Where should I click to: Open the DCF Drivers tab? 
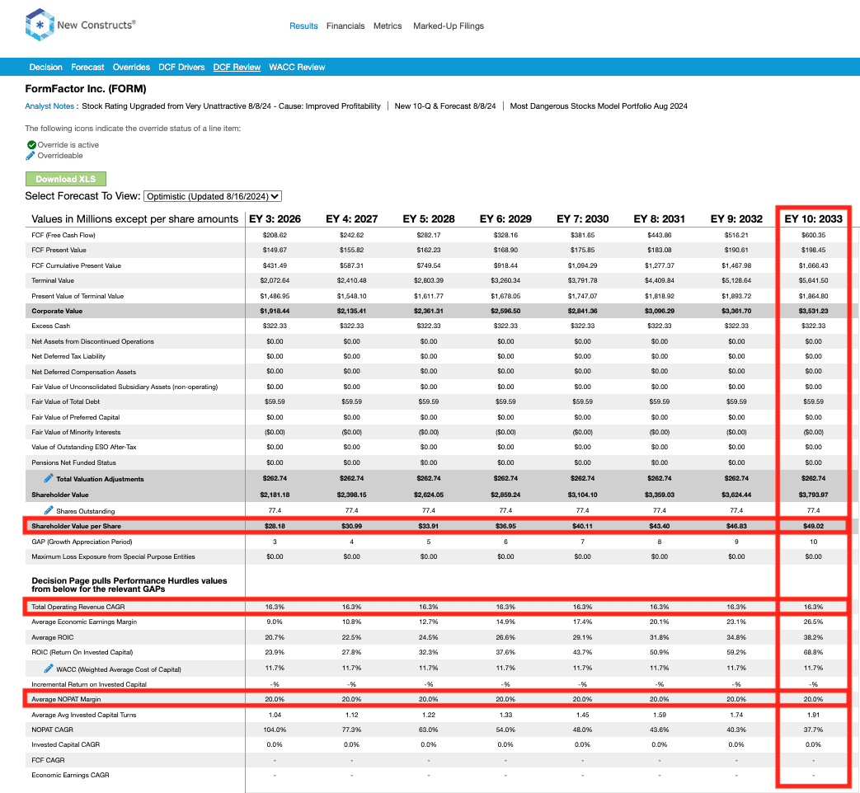[x=181, y=67]
